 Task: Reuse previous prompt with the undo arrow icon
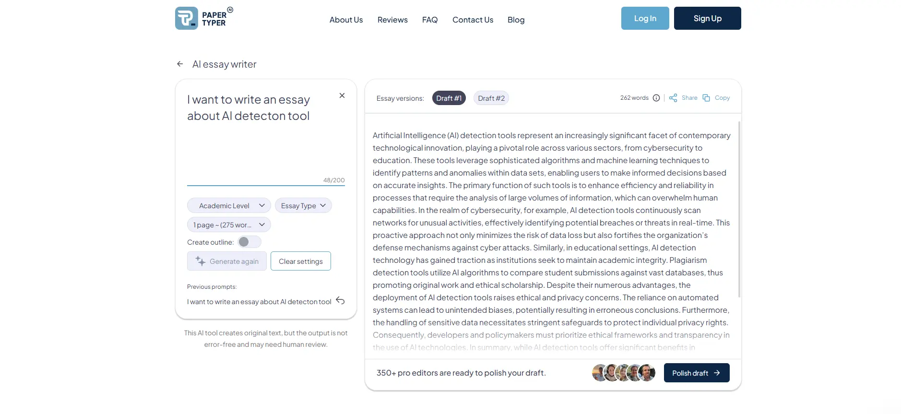(x=340, y=301)
